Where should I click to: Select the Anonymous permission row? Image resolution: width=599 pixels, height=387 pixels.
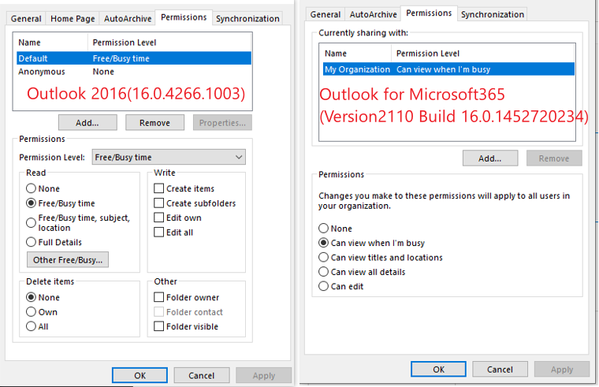pyautogui.click(x=134, y=72)
